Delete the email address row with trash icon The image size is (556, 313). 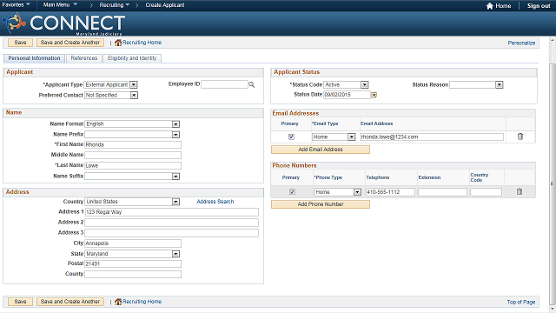point(520,137)
